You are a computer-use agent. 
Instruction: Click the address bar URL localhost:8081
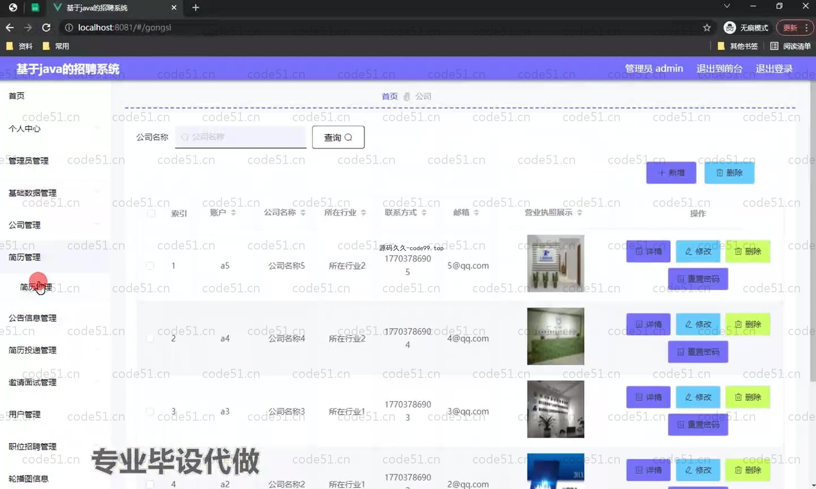click(124, 28)
